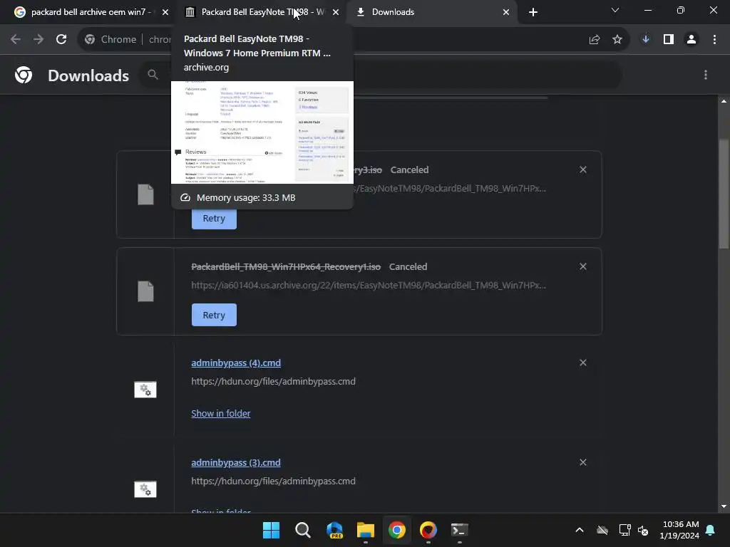Click the archive.org page preview thumbnail
This screenshot has height=547, width=730.
(x=262, y=132)
